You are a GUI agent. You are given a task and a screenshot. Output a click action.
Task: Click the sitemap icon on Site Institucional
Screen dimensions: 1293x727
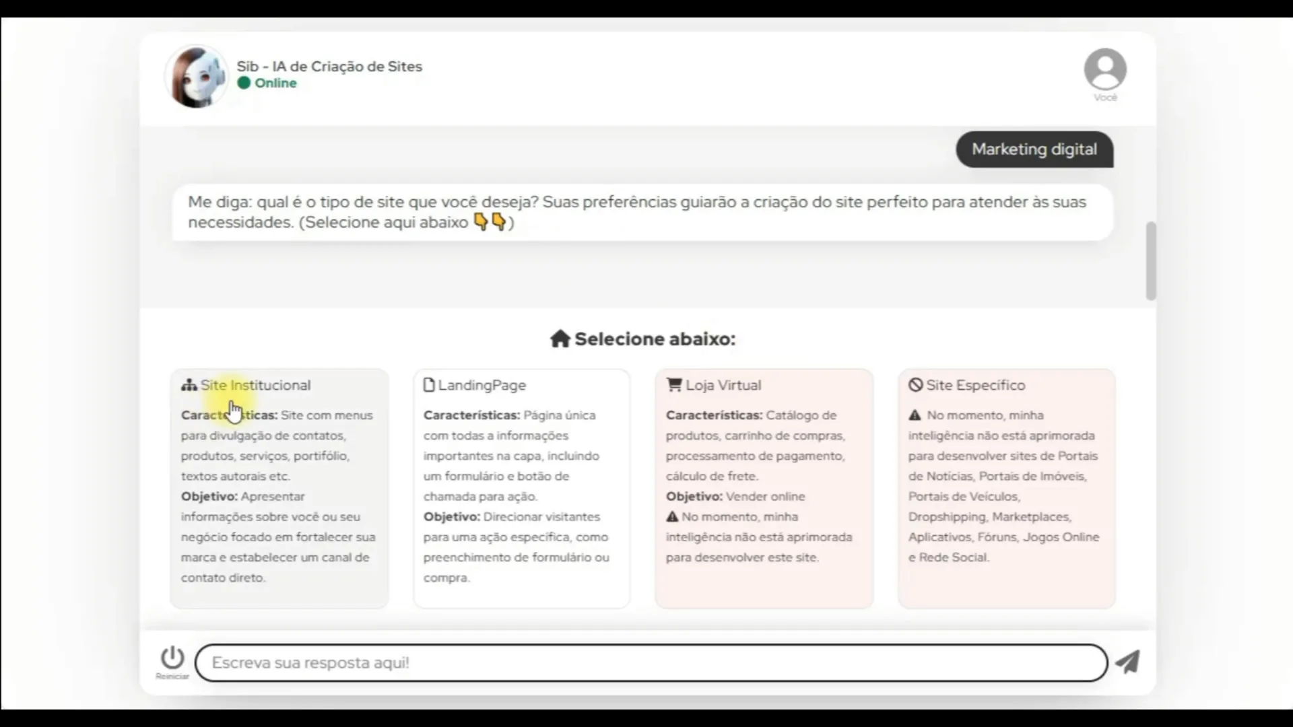(x=189, y=385)
